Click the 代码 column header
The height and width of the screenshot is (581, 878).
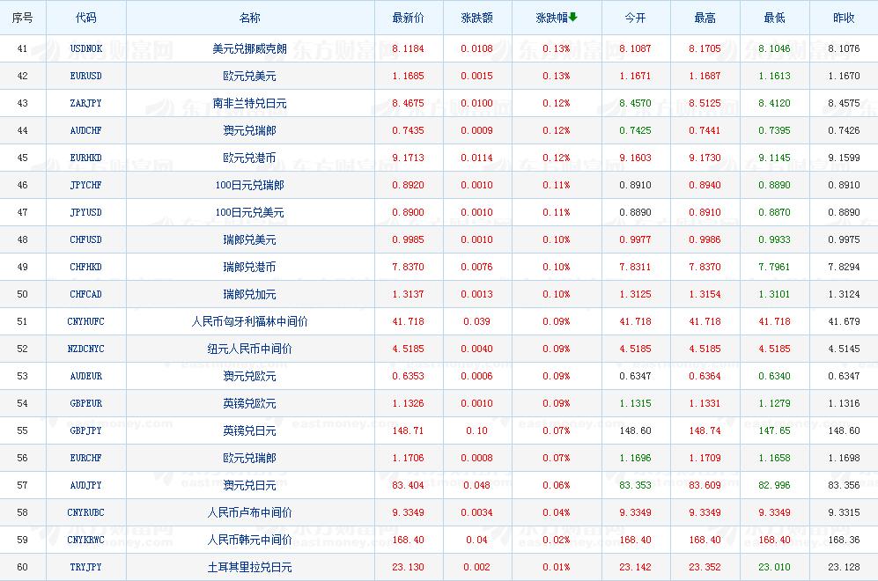[86, 18]
